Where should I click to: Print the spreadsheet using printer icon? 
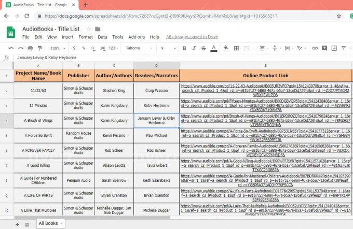click(x=31, y=48)
